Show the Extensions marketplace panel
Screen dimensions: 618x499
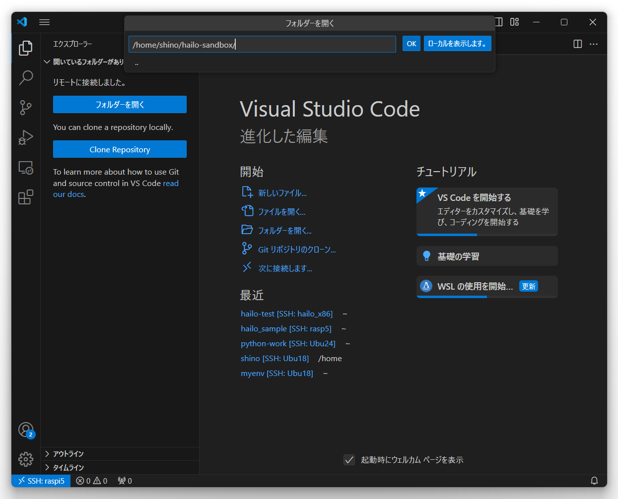pyautogui.click(x=25, y=197)
